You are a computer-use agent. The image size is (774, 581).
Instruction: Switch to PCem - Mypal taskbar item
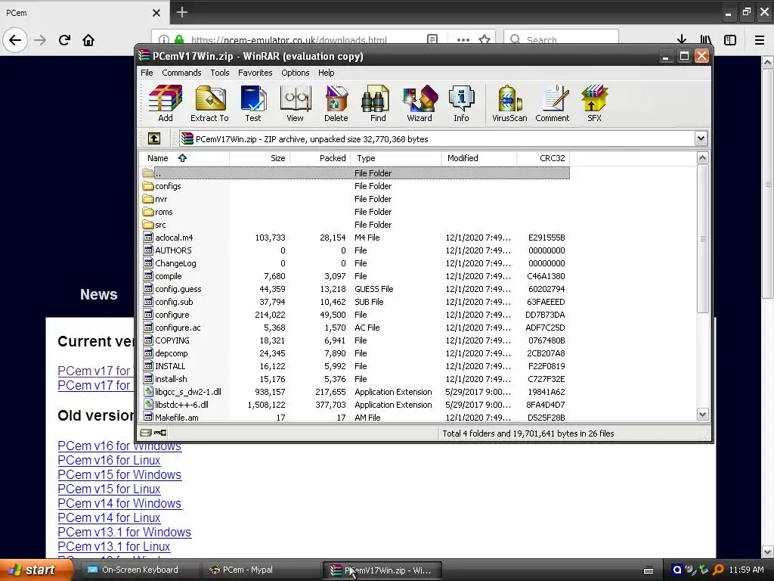tap(261, 570)
